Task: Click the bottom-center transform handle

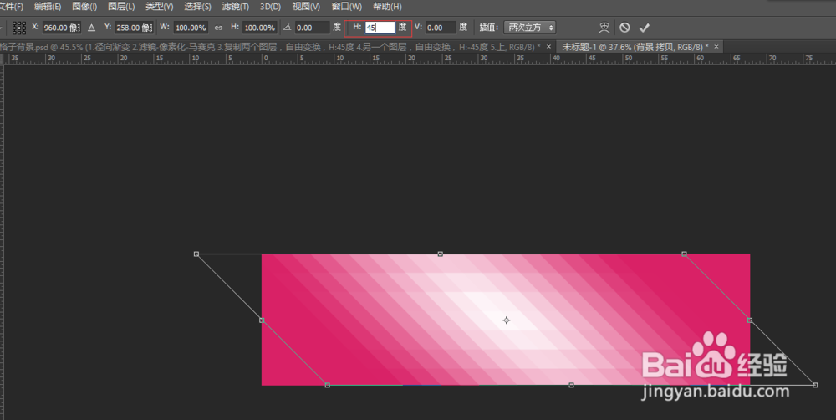Action: point(571,385)
